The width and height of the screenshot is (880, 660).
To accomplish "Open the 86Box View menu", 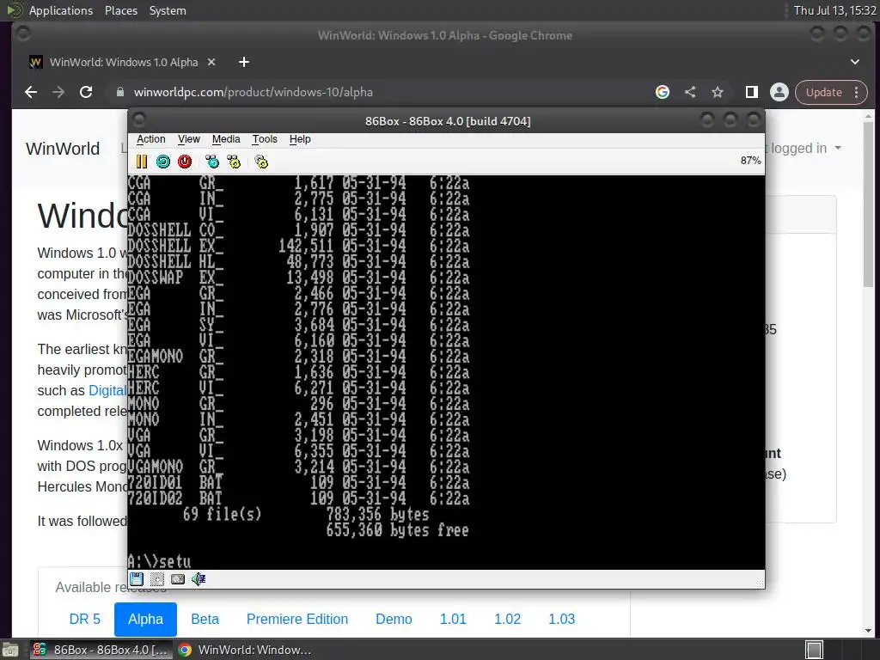I will (x=189, y=139).
